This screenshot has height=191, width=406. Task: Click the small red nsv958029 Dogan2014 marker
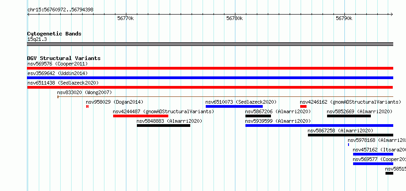[87, 106]
